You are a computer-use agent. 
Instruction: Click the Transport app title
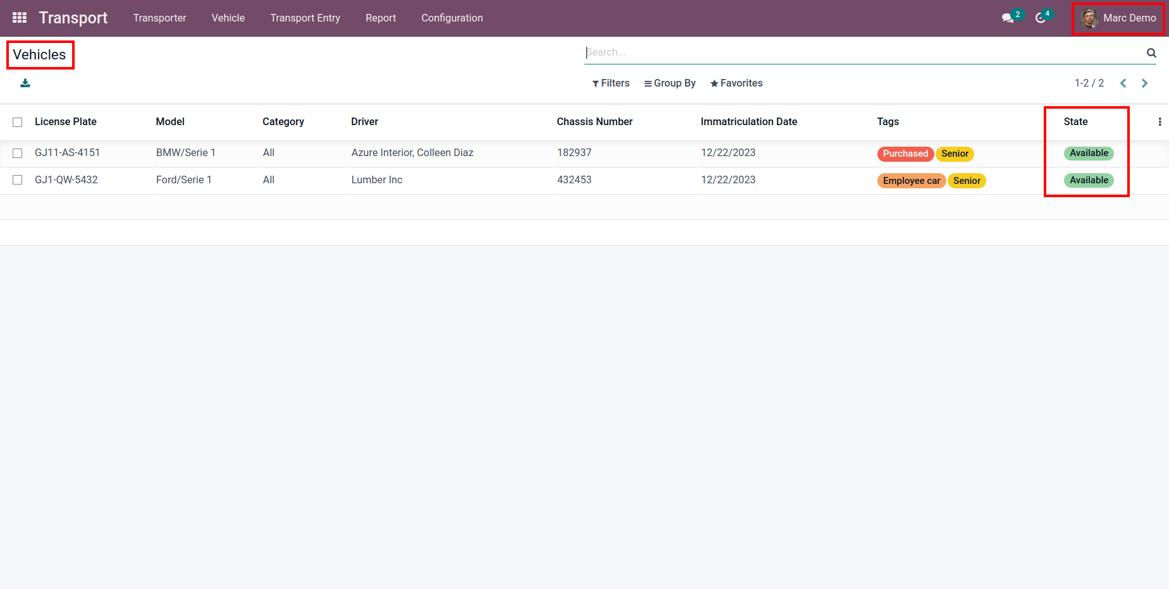tap(73, 18)
